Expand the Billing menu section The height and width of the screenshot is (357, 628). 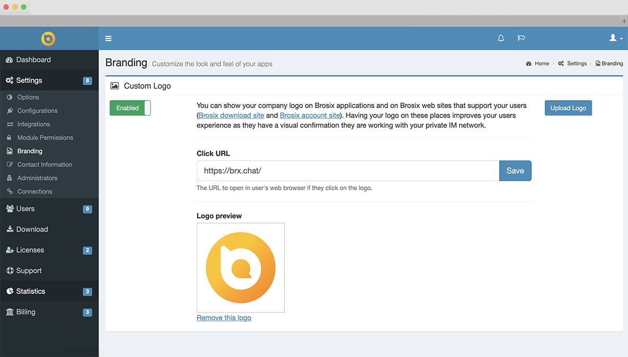coord(49,312)
